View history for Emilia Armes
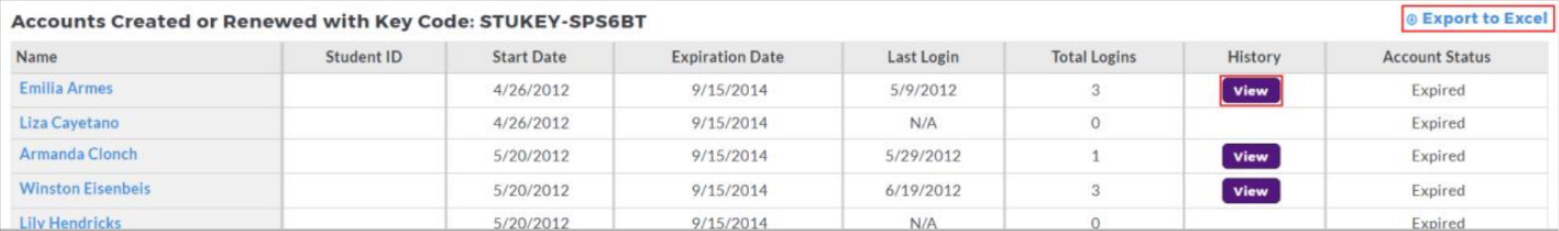This screenshot has height=231, width=1559. coord(1250,91)
